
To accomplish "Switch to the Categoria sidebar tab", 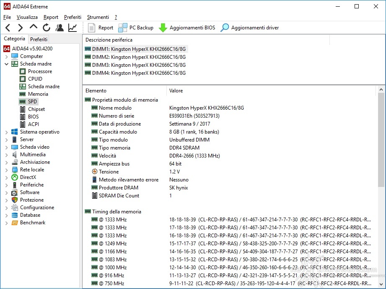I will [15, 39].
